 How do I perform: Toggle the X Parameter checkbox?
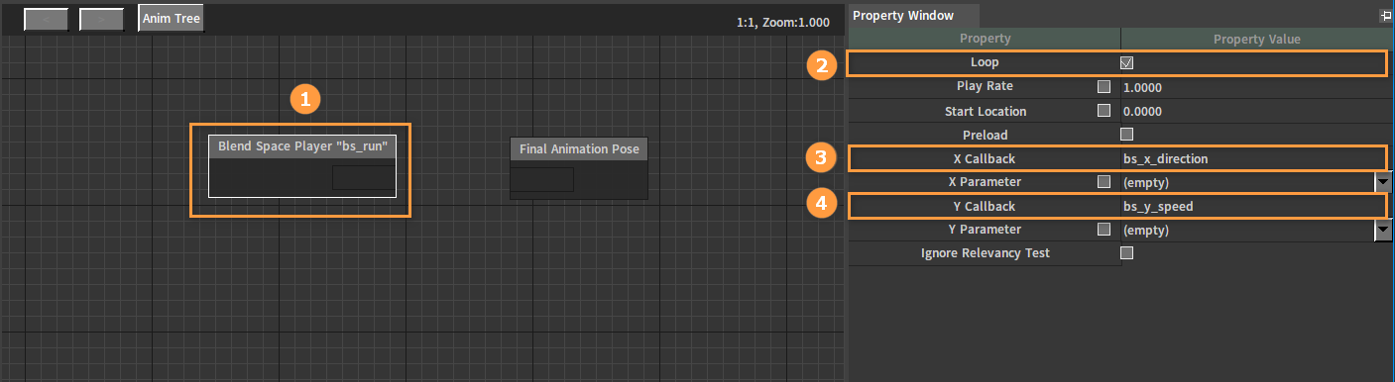[x=1104, y=181]
